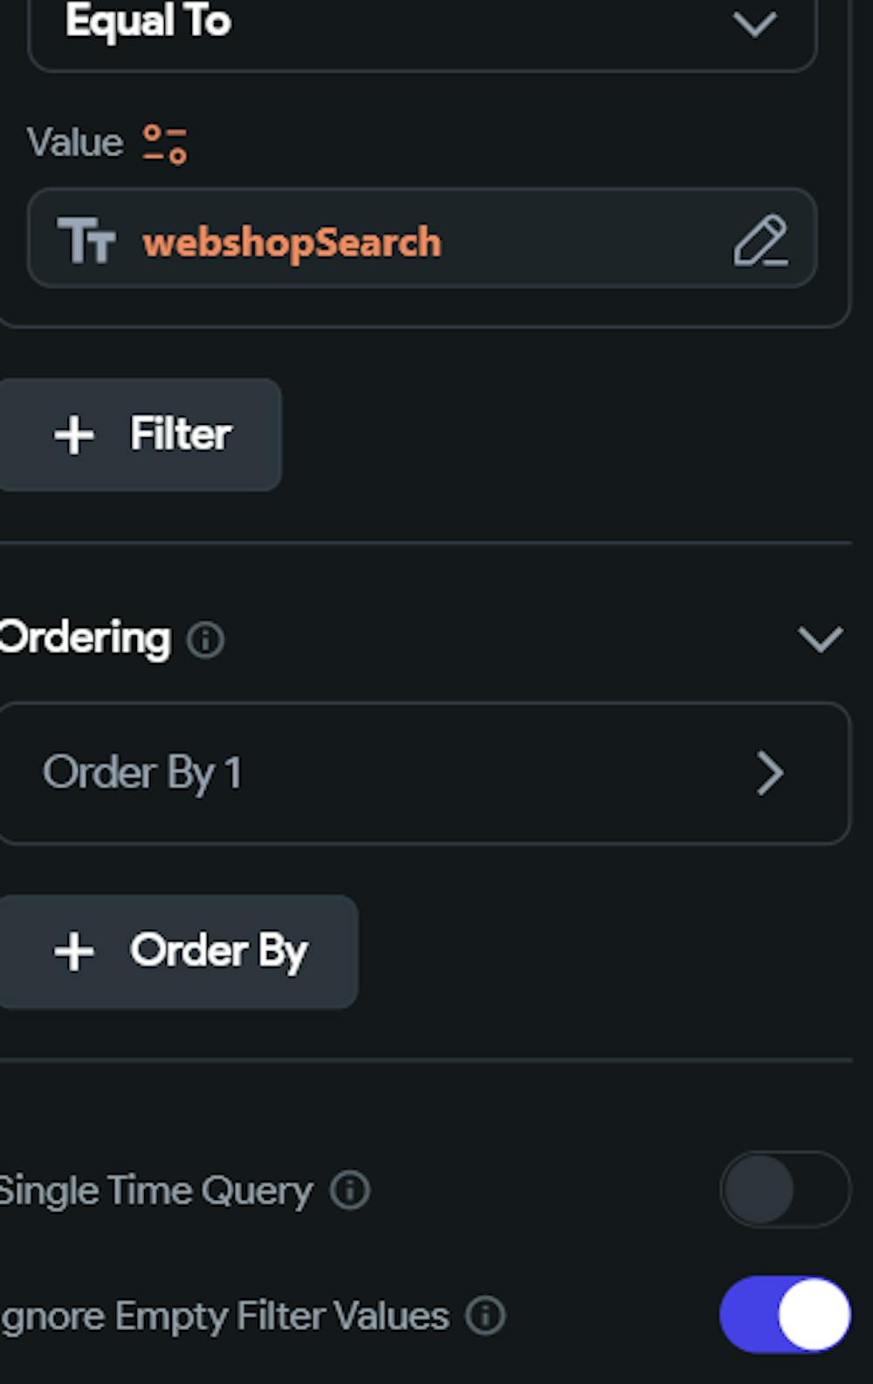Click the text type icon before webshopSearch
873x1384 pixels.
click(86, 241)
